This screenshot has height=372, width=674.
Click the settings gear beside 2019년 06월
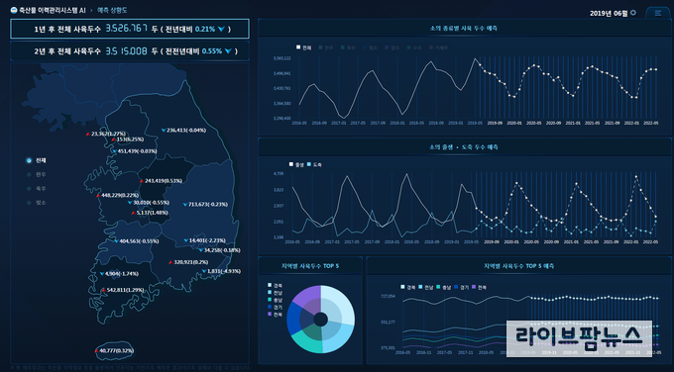coord(633,13)
